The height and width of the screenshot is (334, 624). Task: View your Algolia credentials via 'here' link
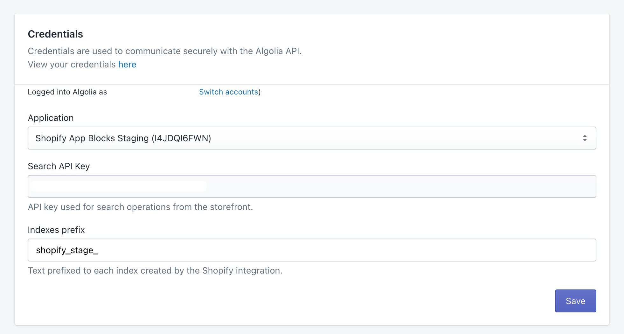[127, 64]
